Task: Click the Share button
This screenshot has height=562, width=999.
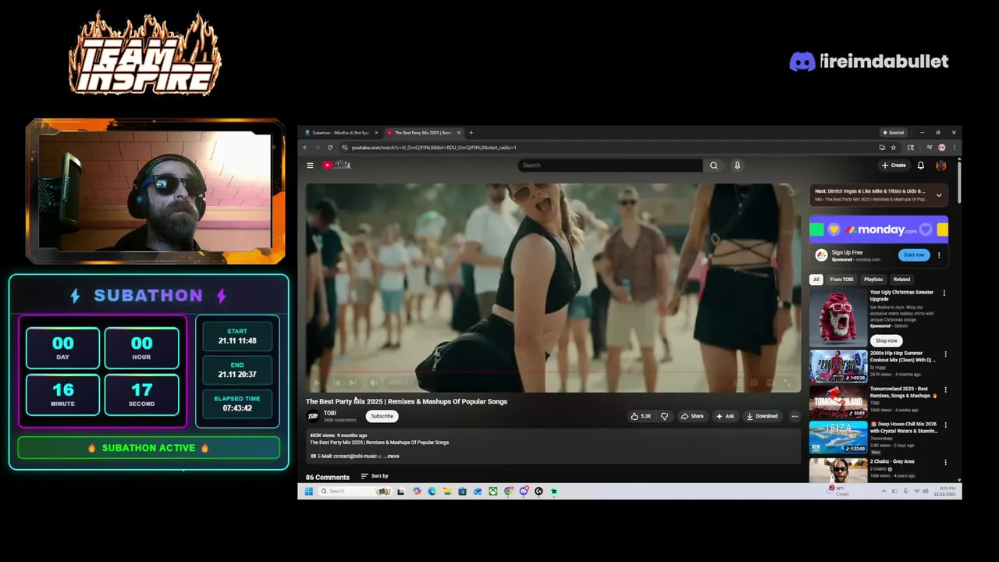Action: tap(692, 416)
